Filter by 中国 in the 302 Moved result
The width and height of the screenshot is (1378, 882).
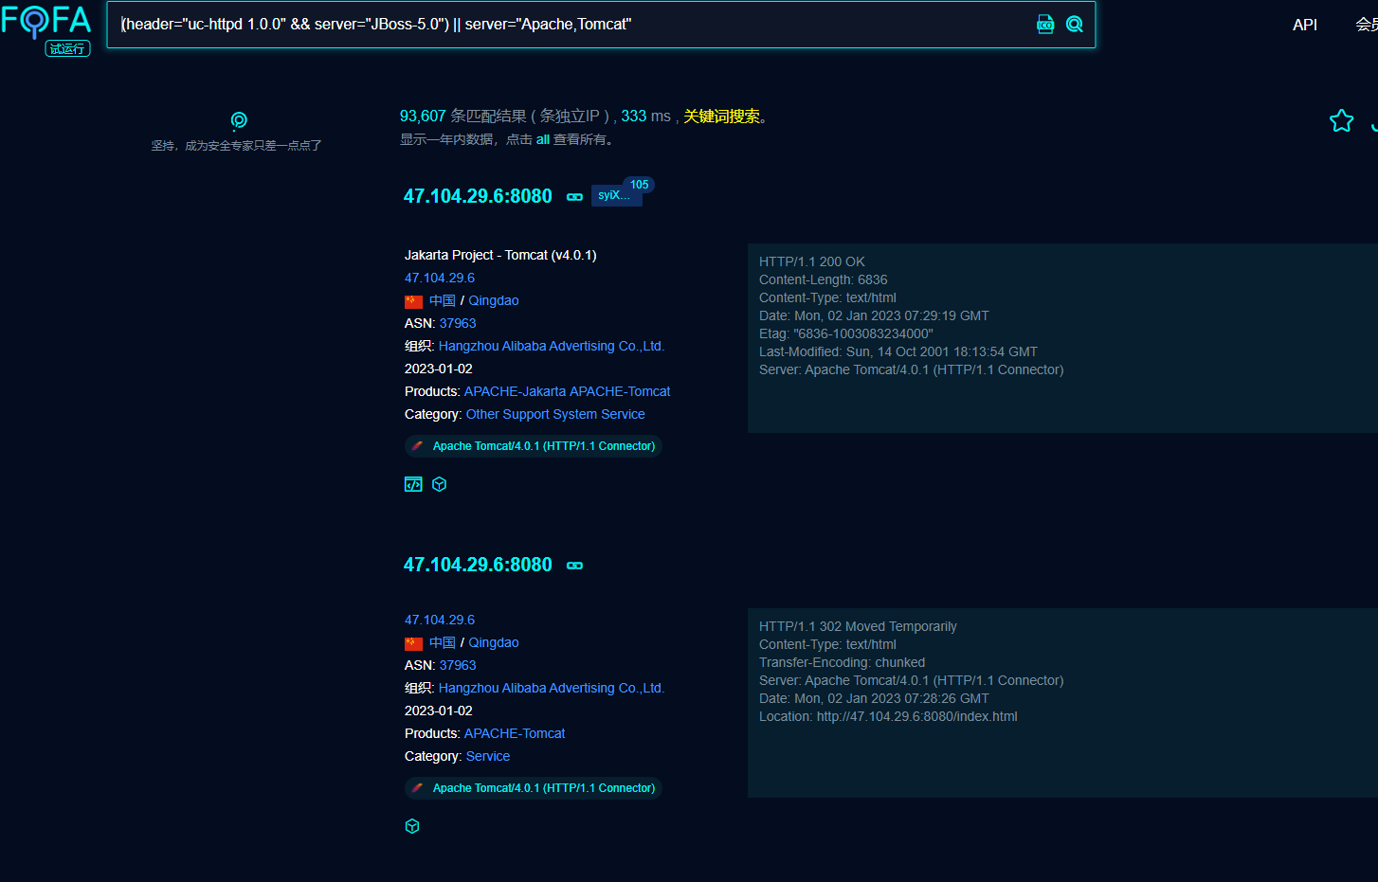(x=443, y=642)
